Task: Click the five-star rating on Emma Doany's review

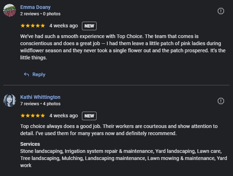Action: 33,26
